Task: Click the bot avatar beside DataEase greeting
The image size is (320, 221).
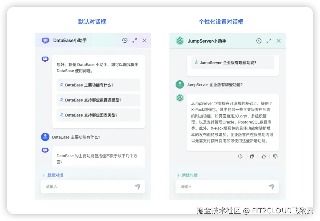Action: [x=45, y=59]
